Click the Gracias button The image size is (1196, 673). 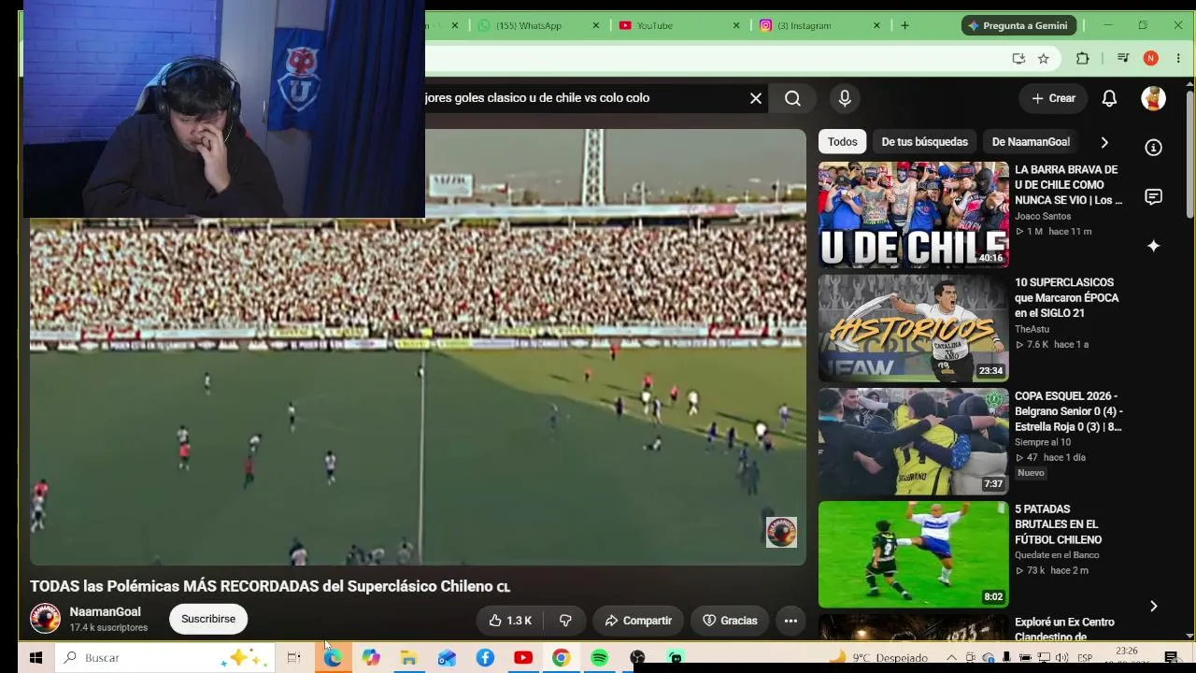(x=730, y=621)
